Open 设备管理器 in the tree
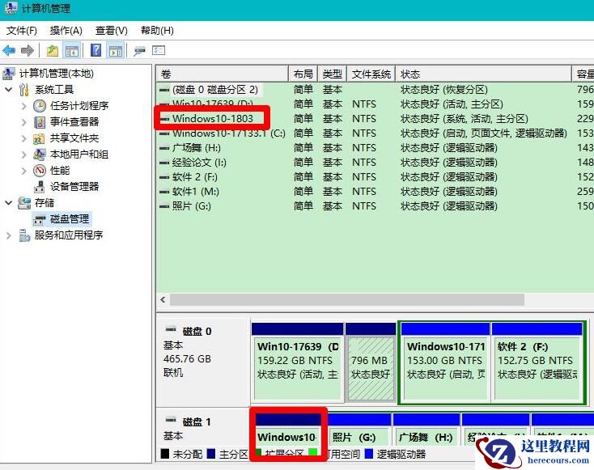This screenshot has height=470, width=594. pos(74,187)
